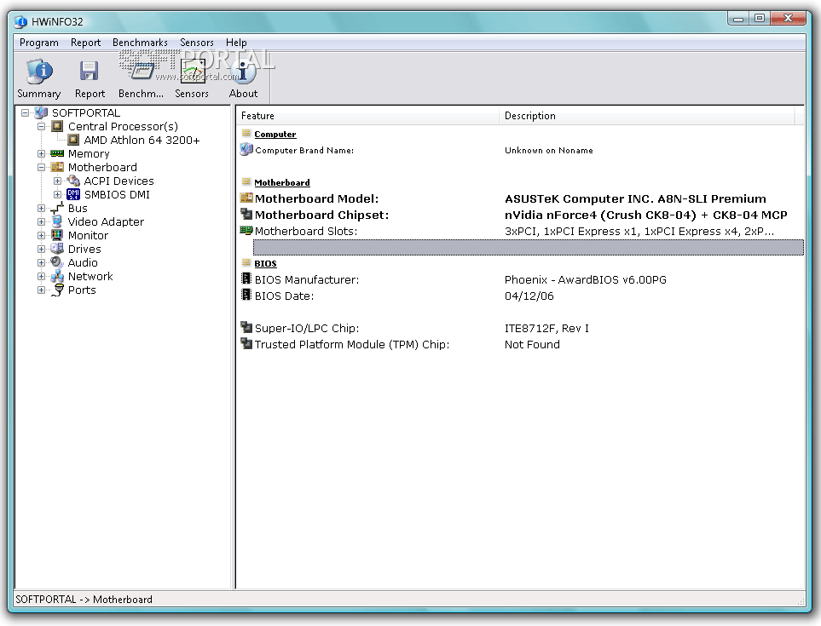Click the 'Phoenix - AwardBIOS v6.00PG' value
821x626 pixels.
tap(586, 280)
